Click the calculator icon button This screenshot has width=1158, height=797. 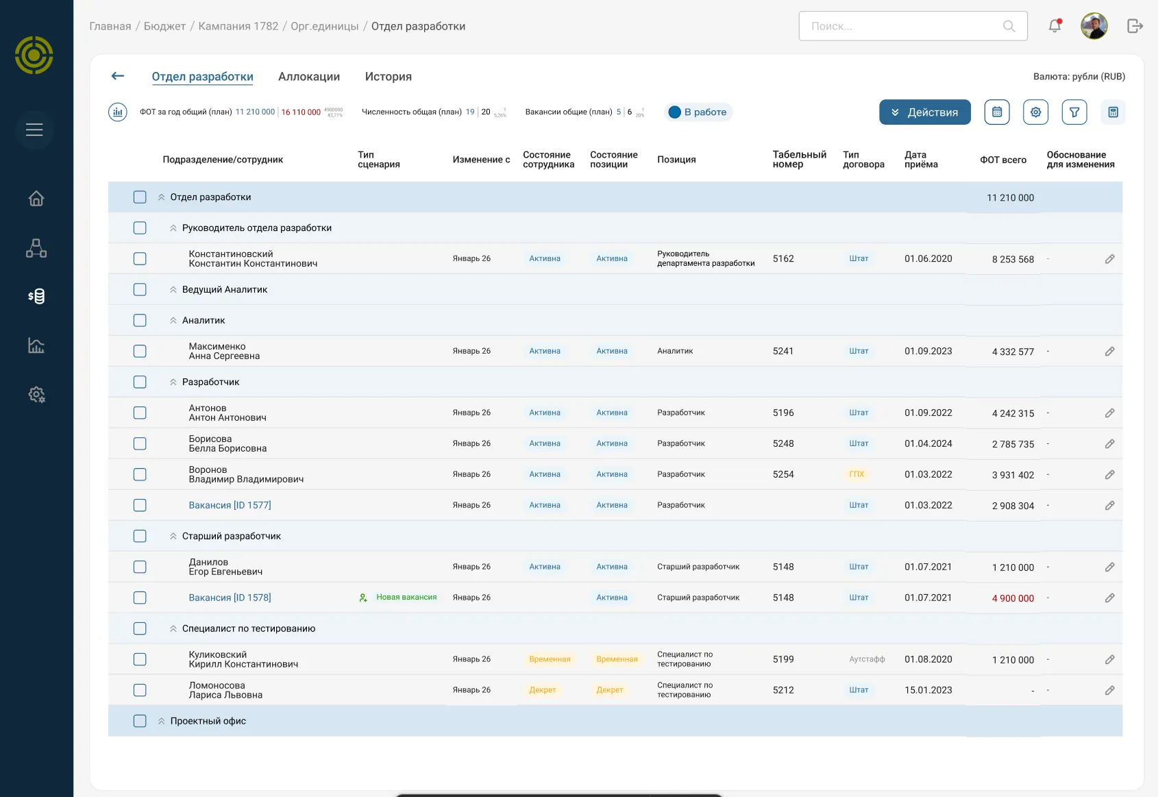tap(1113, 112)
